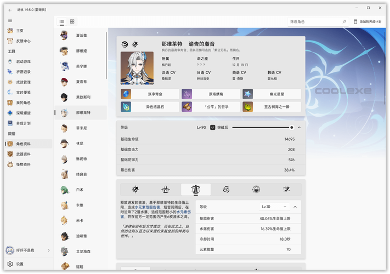Select 那维莱特 in character list
Viewport: 390px width, 274px height.
pyautogui.click(x=81, y=112)
